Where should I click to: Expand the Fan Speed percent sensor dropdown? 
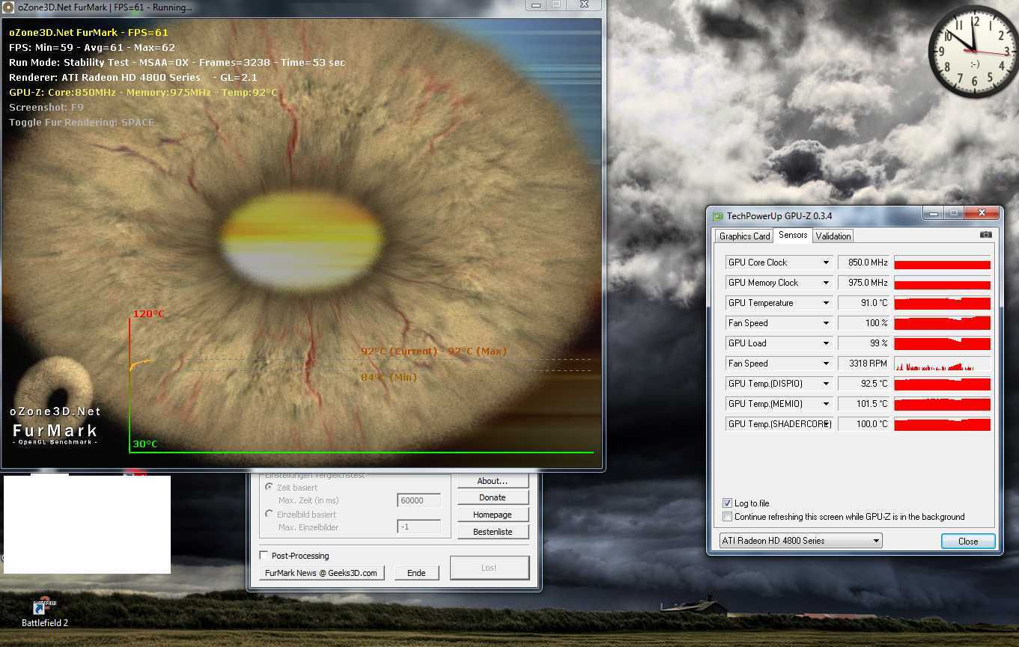click(x=827, y=323)
